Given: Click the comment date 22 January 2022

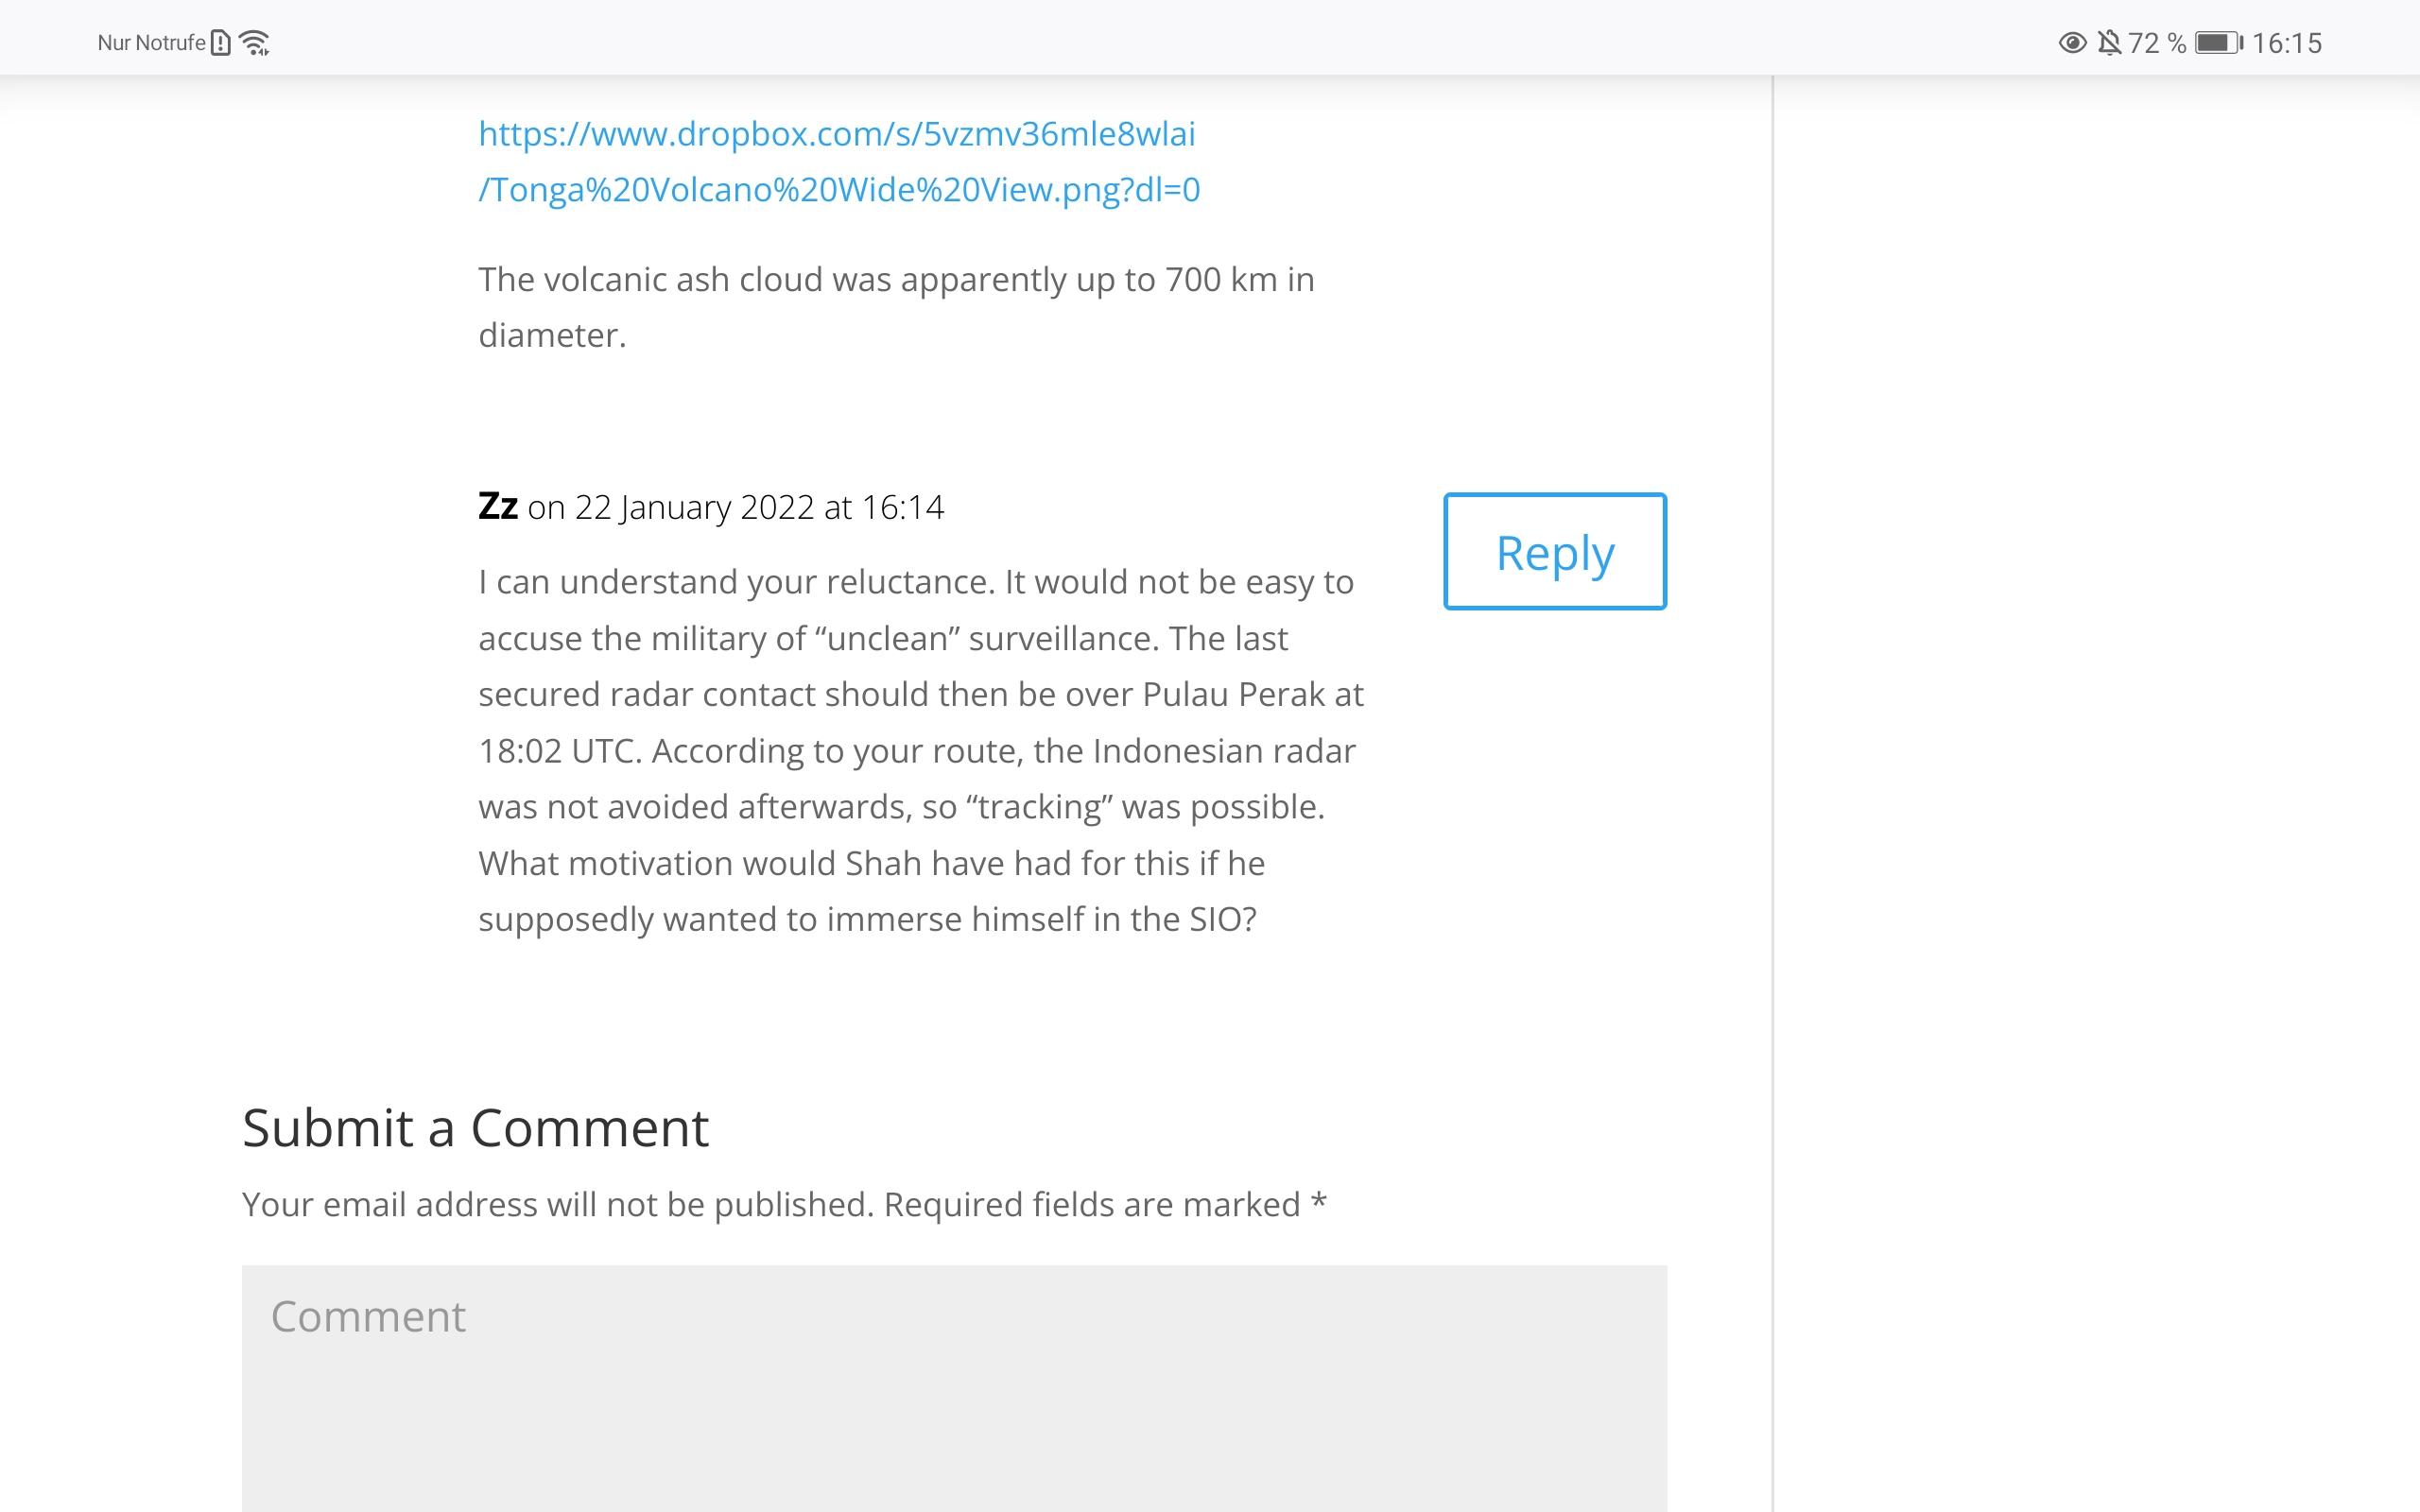Looking at the screenshot, I should [x=694, y=507].
